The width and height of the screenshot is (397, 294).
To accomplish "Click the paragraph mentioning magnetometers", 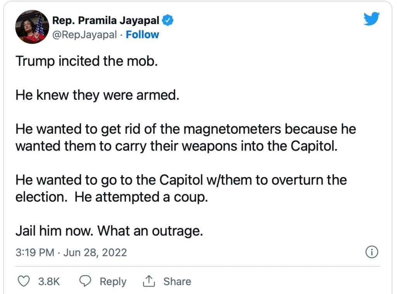I will tap(185, 138).
